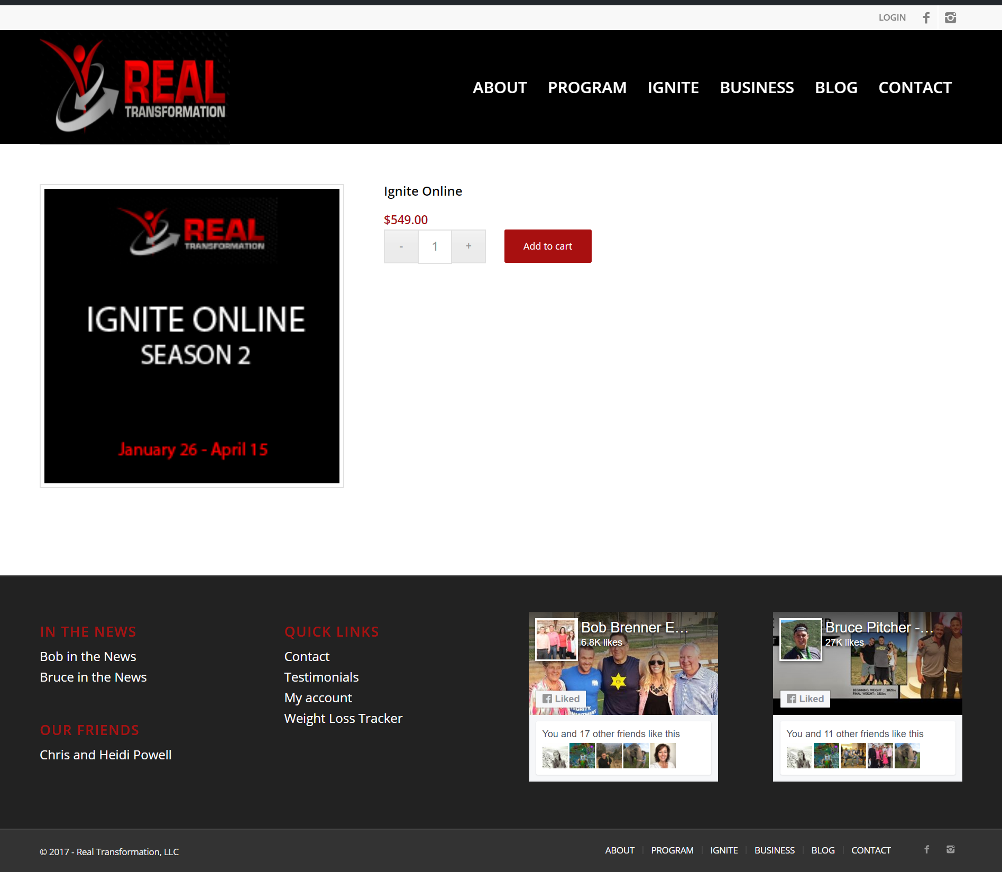Click the QUICK LINKS heading
Screen dimensions: 1002x872
coord(332,632)
